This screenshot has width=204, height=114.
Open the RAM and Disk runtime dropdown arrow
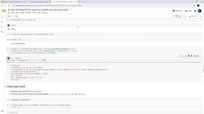pos(186,16)
